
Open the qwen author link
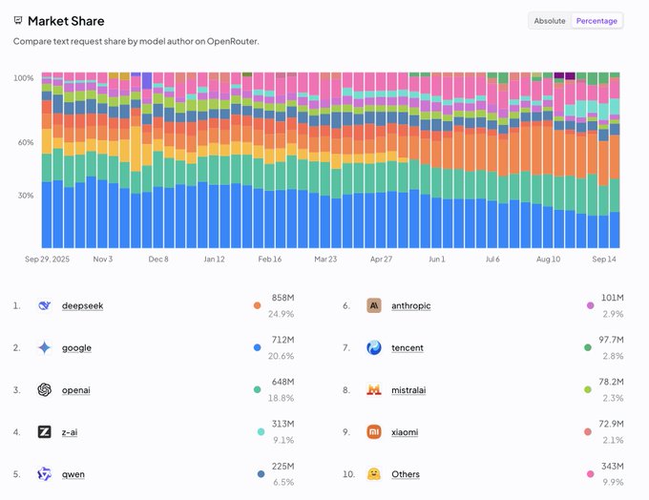pyautogui.click(x=73, y=474)
